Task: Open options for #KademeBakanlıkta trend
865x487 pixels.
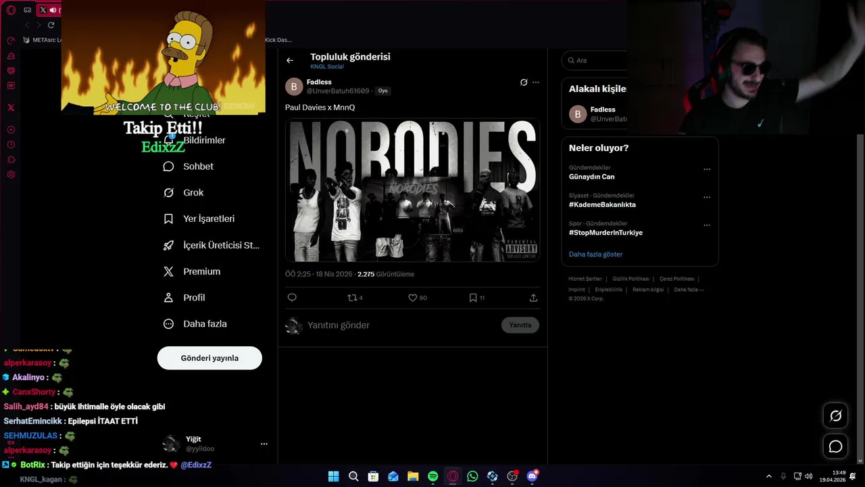Action: [707, 198]
